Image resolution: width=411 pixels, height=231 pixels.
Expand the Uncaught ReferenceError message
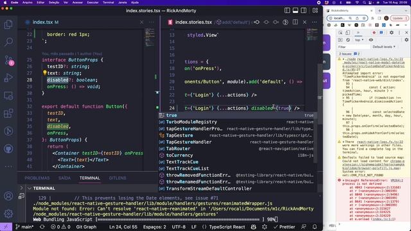[x=344, y=180]
